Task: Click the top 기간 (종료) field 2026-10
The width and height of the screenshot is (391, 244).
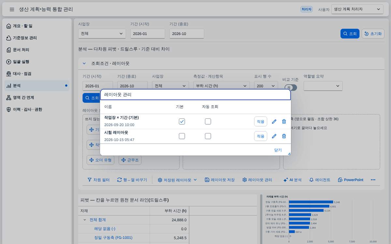Action: [187, 34]
